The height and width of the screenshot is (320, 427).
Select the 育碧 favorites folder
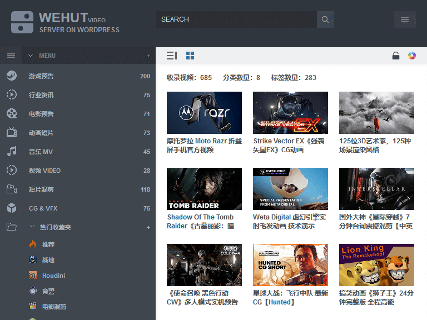(48, 291)
